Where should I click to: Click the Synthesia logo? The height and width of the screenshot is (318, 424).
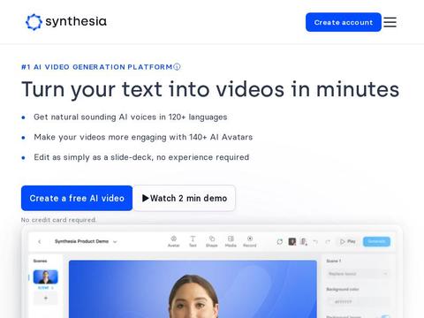click(x=66, y=22)
